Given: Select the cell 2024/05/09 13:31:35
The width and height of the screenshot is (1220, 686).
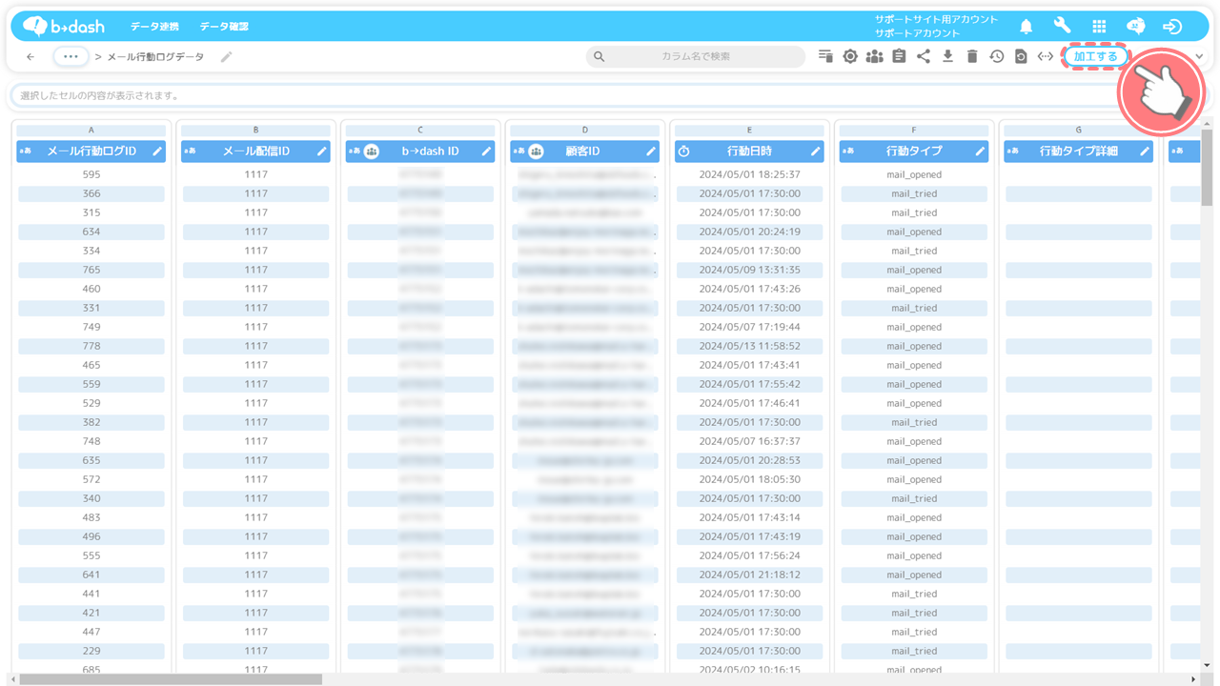Looking at the screenshot, I should [x=749, y=270].
